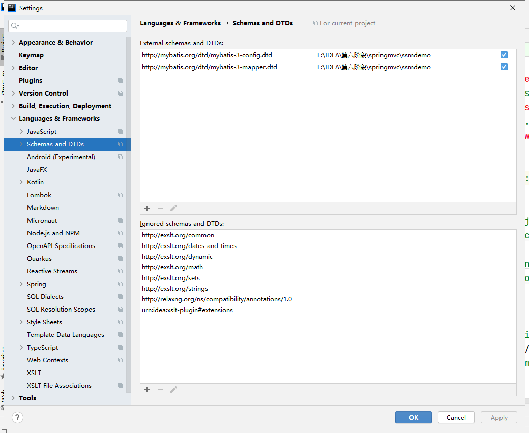Select ignored schema http://exslt.org/dates-and-times
The image size is (529, 433).
click(328, 246)
